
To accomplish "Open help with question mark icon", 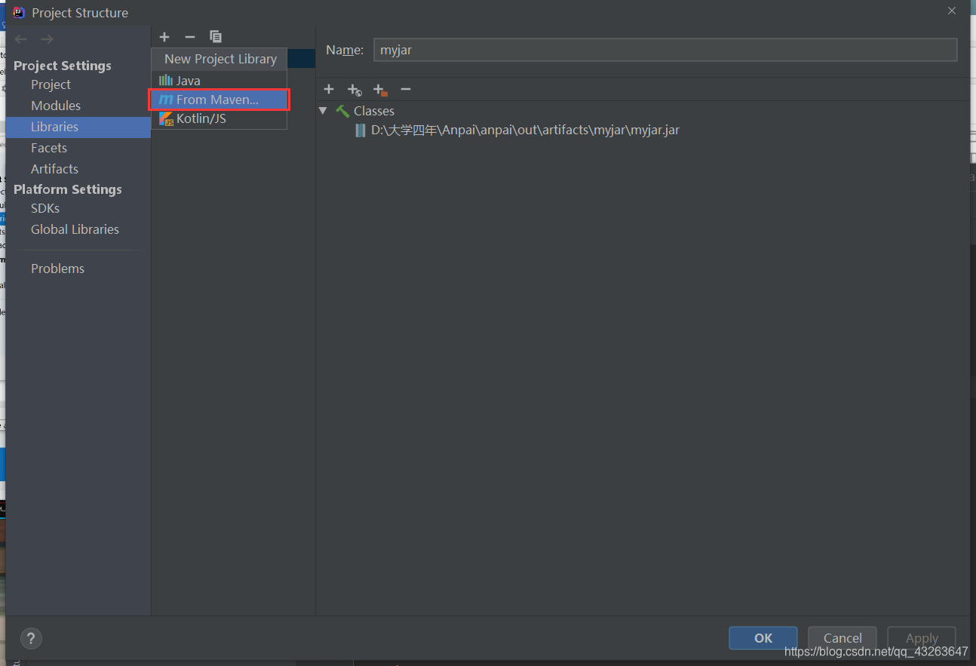I will coord(31,638).
